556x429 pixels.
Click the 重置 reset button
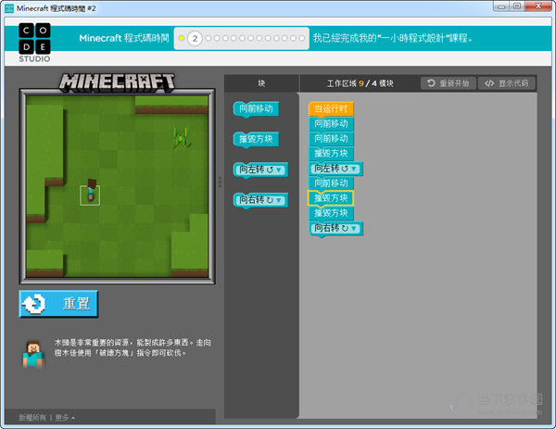click(x=58, y=304)
